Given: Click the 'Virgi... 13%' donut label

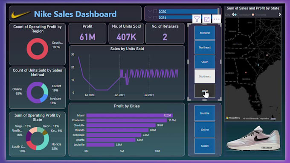Looking at the screenshot, I should [23, 126].
